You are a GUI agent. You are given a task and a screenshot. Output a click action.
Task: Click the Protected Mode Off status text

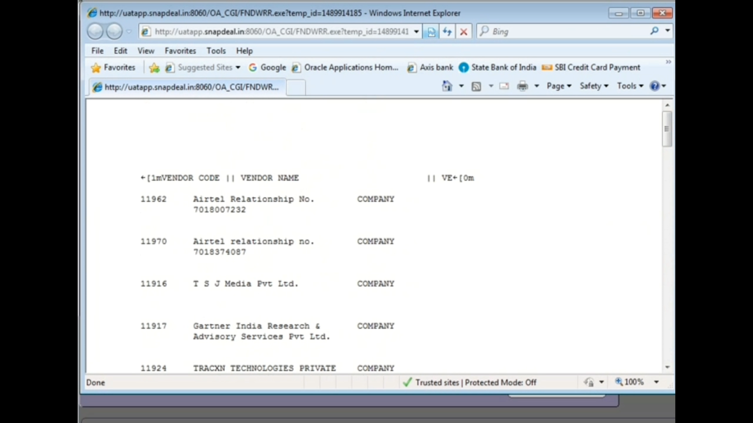pyautogui.click(x=500, y=382)
